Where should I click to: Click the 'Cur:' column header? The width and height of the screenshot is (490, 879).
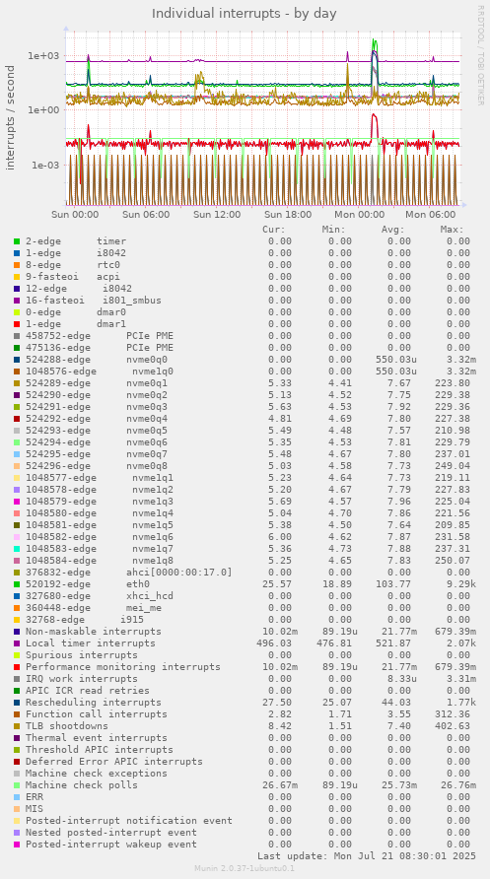tap(274, 230)
